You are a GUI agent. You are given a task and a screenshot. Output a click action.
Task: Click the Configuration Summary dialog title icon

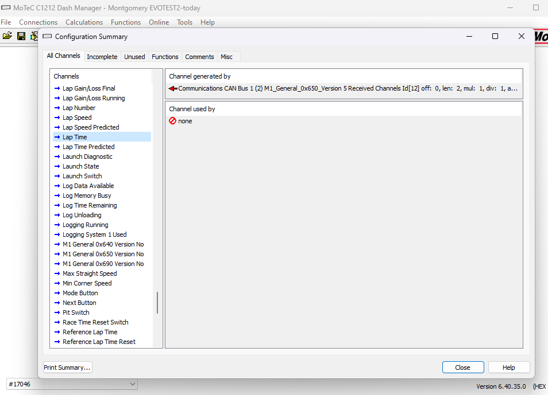47,36
